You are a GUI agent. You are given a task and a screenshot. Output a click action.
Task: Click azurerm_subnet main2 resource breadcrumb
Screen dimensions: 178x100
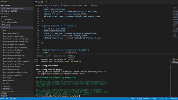coord(75,6)
